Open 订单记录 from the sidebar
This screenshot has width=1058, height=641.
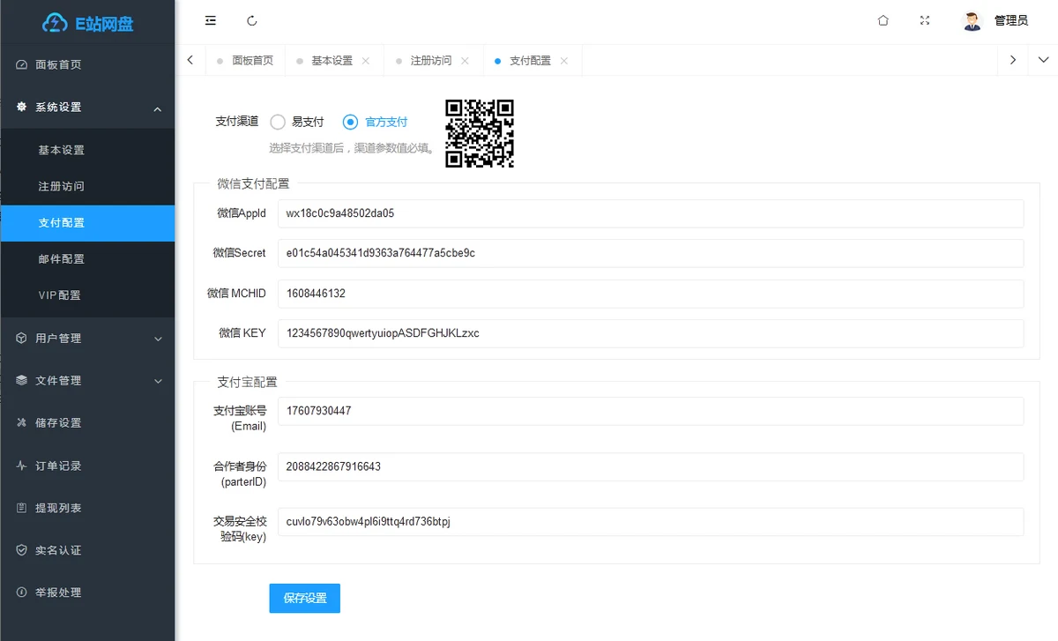tap(58, 466)
